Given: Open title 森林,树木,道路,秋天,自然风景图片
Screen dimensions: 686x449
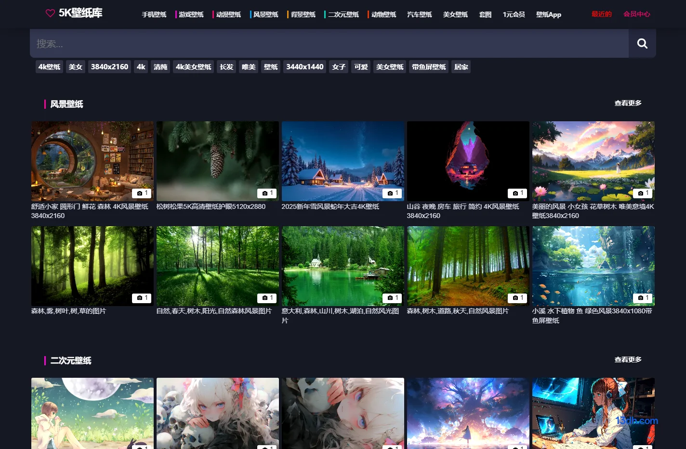Looking at the screenshot, I should (458, 311).
